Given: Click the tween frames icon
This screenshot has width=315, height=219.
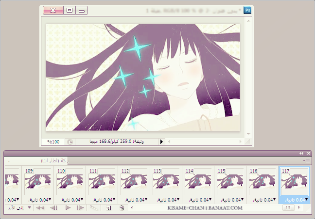Looking at the screenshot, I should (x=93, y=207).
